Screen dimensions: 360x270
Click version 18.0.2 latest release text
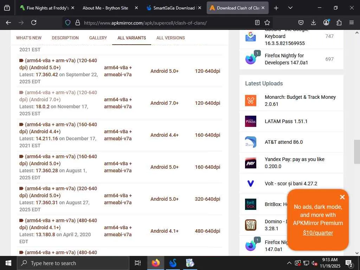click(x=43, y=107)
